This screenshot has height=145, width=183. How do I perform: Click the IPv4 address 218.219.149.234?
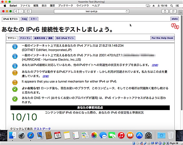click(x=111, y=46)
